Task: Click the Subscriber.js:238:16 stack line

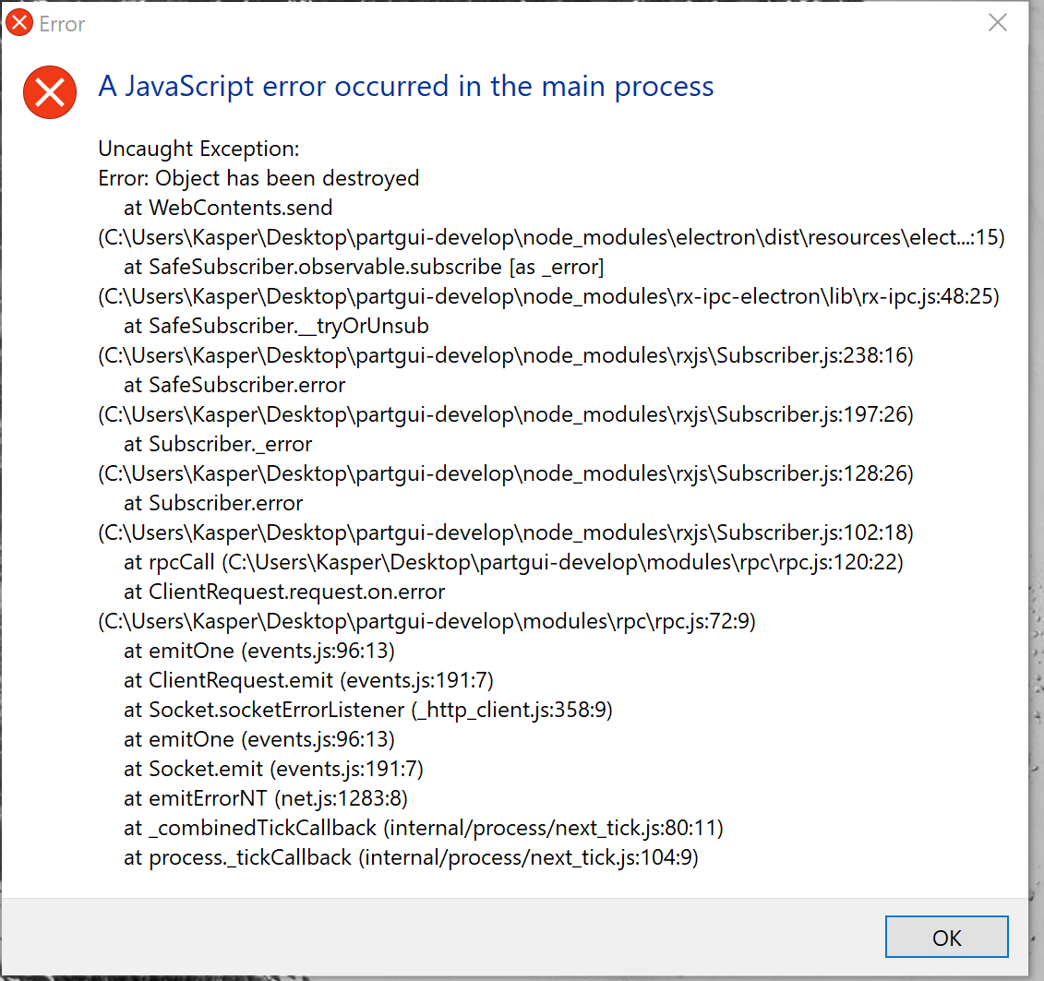Action: tap(503, 355)
